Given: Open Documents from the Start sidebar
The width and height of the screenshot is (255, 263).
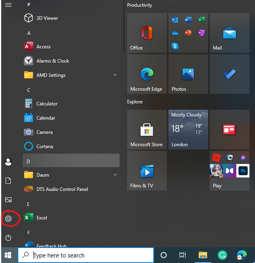Looking at the screenshot, I should click(x=8, y=181).
